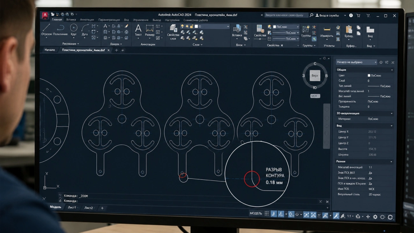Click the annotation monitor plus icon
This screenshot has height=233, width=414.
368,217
